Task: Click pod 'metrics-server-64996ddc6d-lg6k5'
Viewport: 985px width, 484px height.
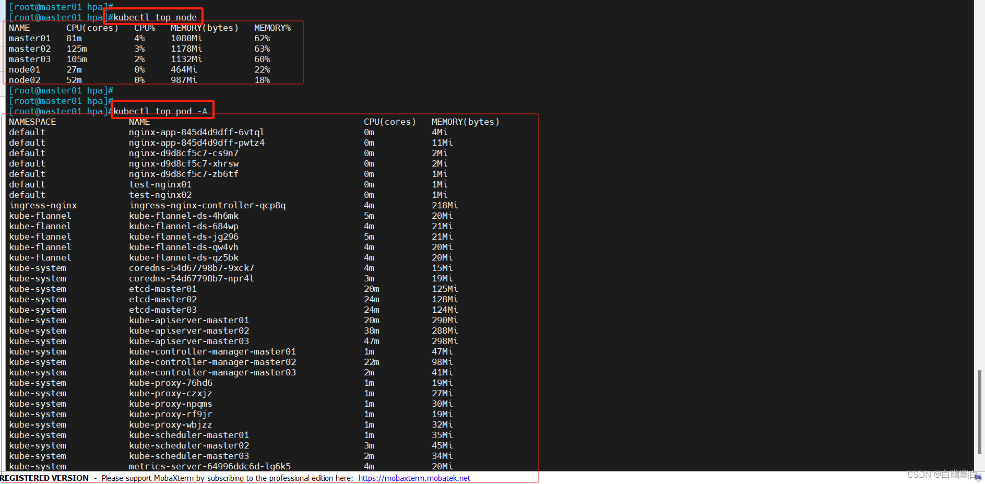Action: (210, 466)
